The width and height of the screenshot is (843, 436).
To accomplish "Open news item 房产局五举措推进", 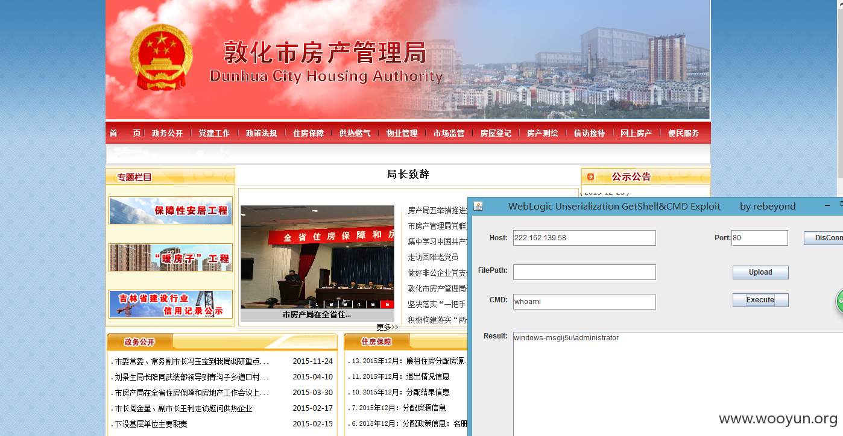I will [438, 210].
